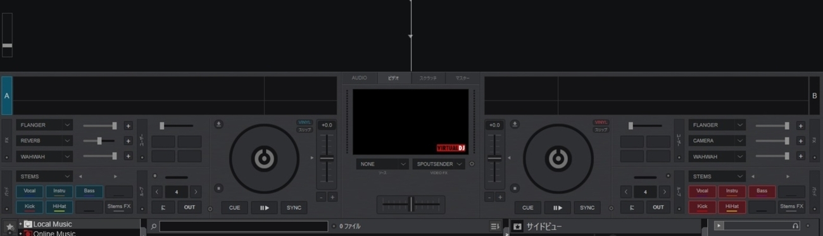This screenshot has width=823, height=236.
Task: Click the headphone icon in the prelisten bar
Action: (x=795, y=225)
